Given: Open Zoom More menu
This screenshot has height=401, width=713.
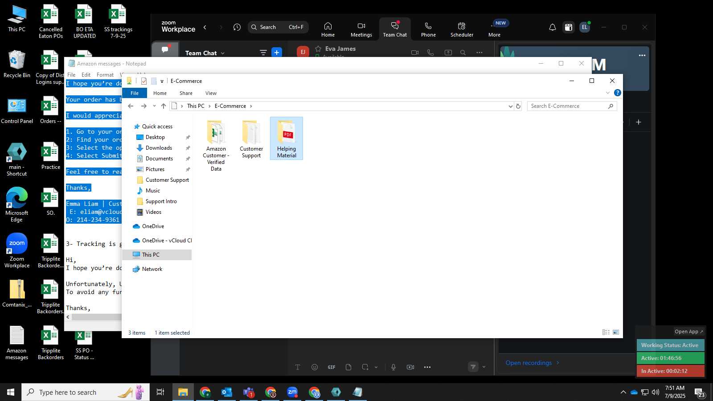Looking at the screenshot, I should 495,29.
